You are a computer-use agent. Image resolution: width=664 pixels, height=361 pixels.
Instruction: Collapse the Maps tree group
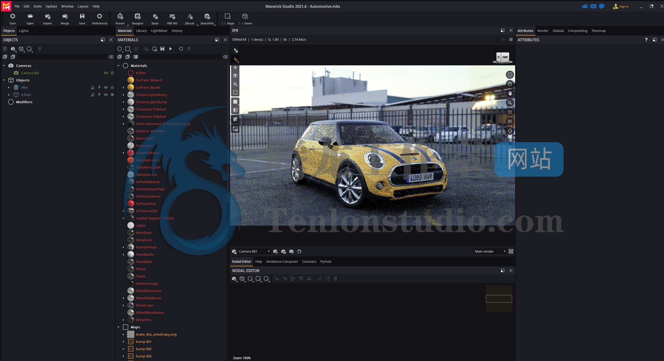coord(119,327)
